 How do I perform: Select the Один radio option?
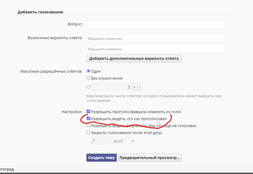pos(88,71)
